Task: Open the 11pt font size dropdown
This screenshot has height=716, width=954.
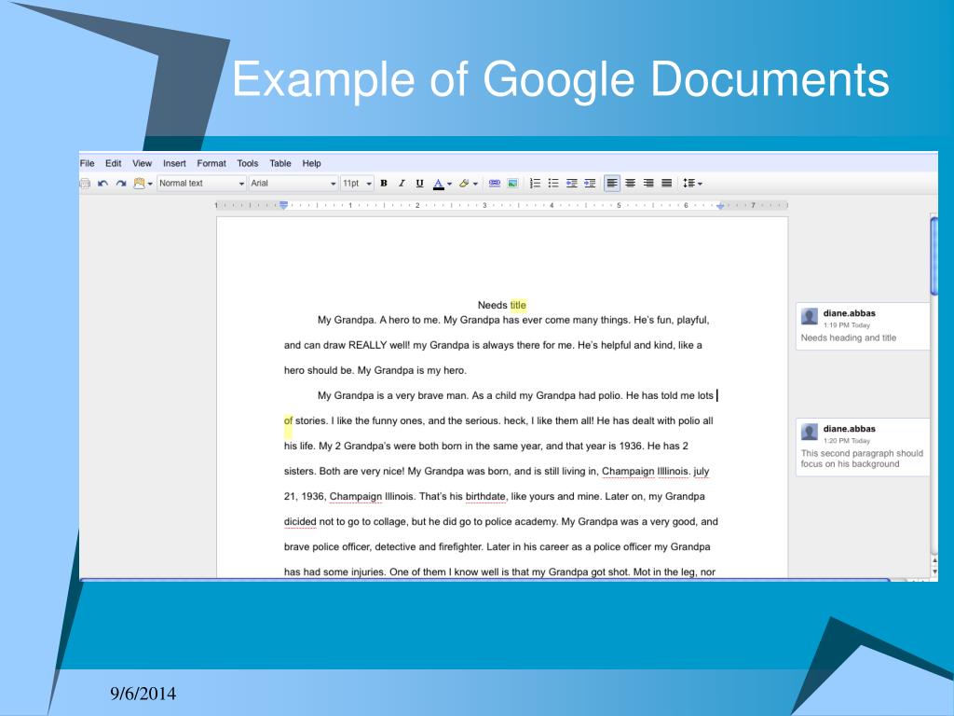Action: click(357, 184)
